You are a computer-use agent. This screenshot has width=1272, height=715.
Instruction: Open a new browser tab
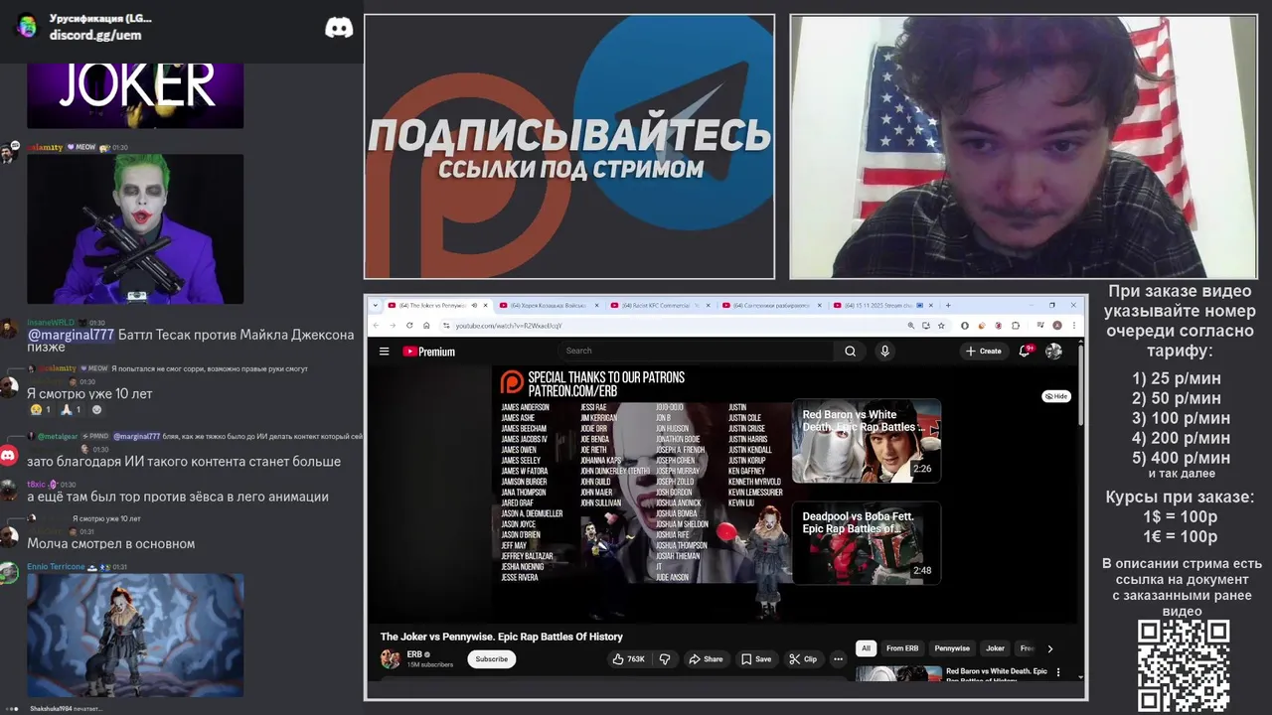tap(948, 305)
